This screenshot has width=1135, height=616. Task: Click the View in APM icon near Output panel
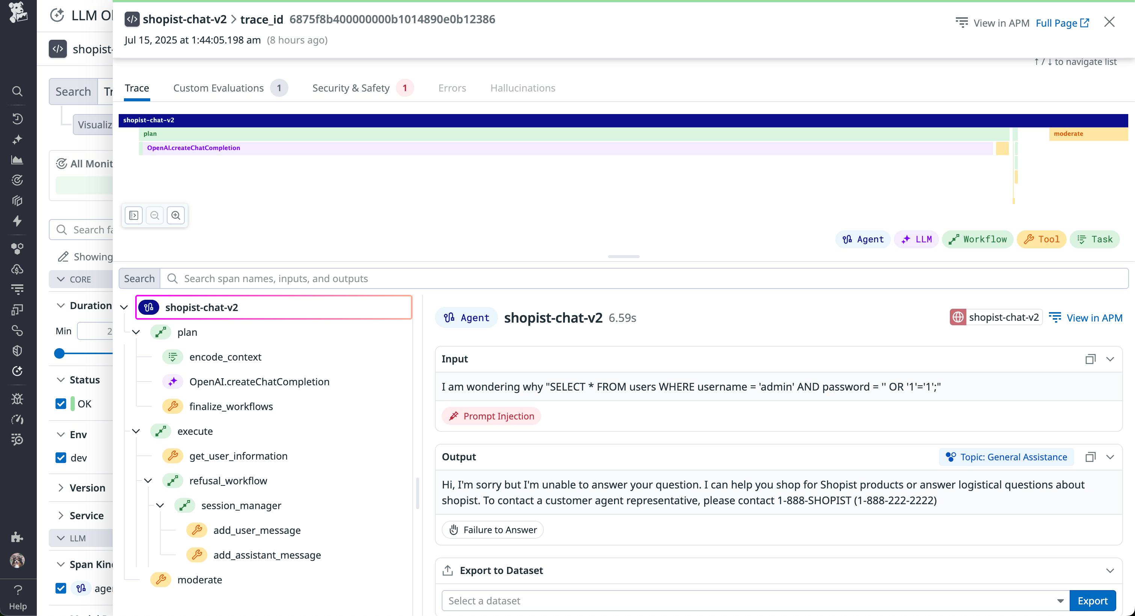1056,318
